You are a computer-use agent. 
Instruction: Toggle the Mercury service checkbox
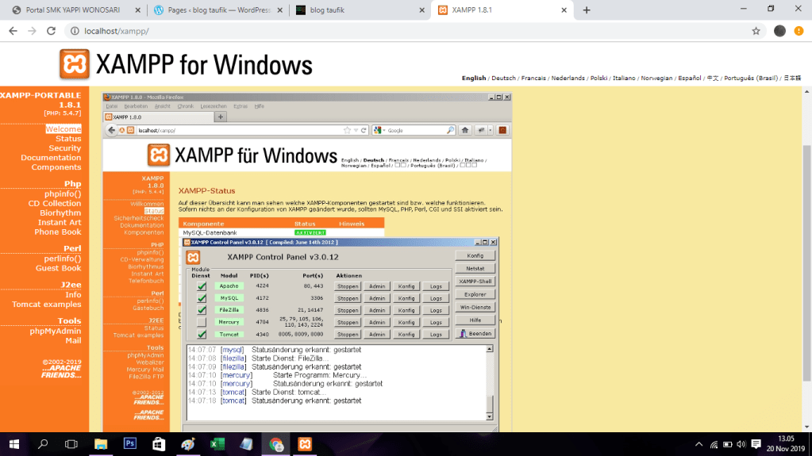pyautogui.click(x=202, y=322)
